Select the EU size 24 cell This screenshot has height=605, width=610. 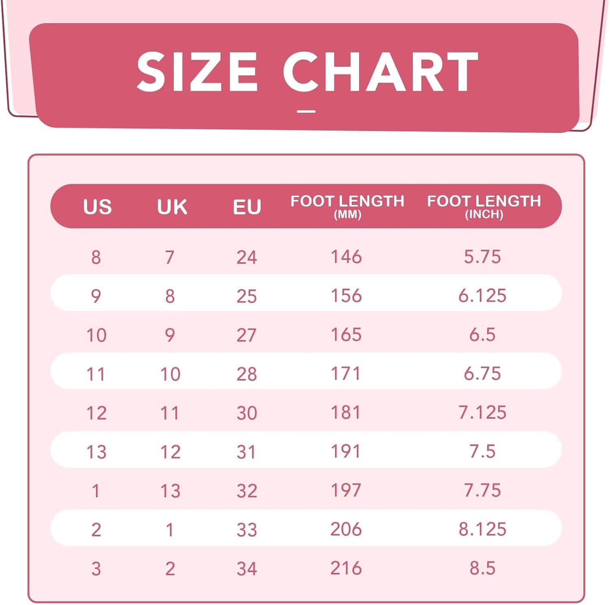point(246,257)
